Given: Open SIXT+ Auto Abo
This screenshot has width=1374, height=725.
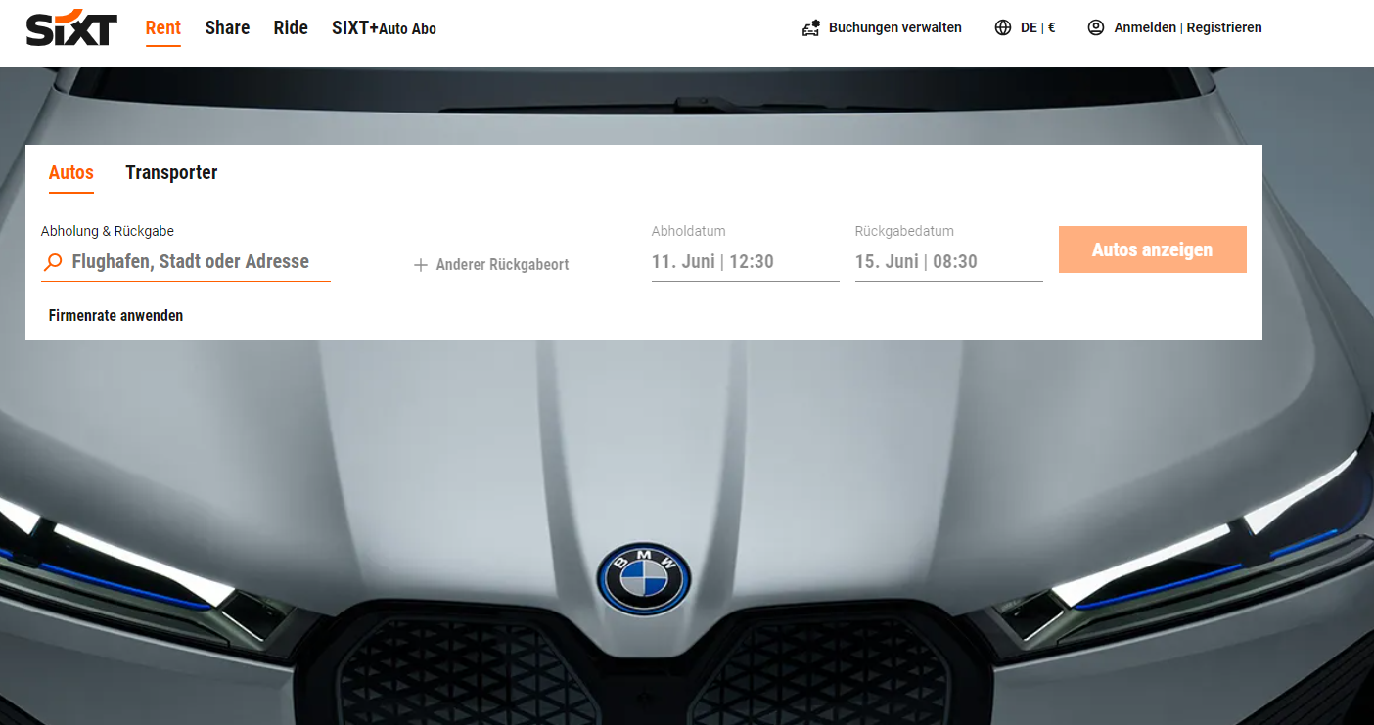Looking at the screenshot, I should click(x=384, y=28).
